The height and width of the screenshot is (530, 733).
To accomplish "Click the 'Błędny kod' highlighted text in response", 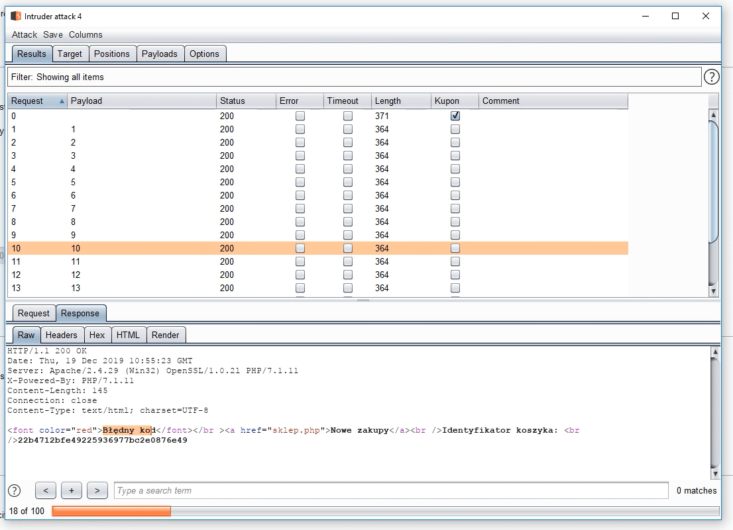I will coord(129,430).
